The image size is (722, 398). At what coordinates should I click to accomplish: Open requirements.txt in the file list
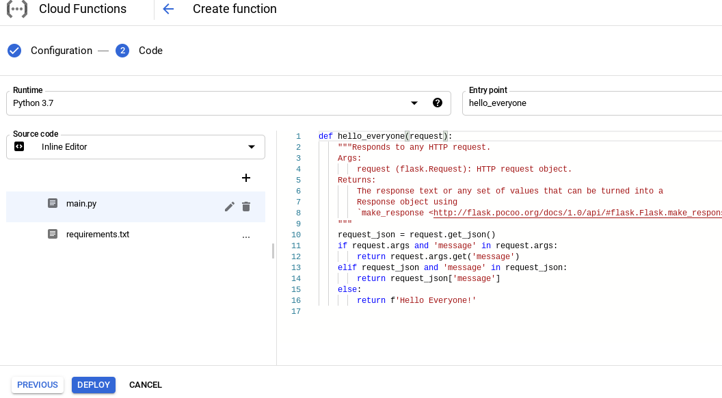point(97,235)
